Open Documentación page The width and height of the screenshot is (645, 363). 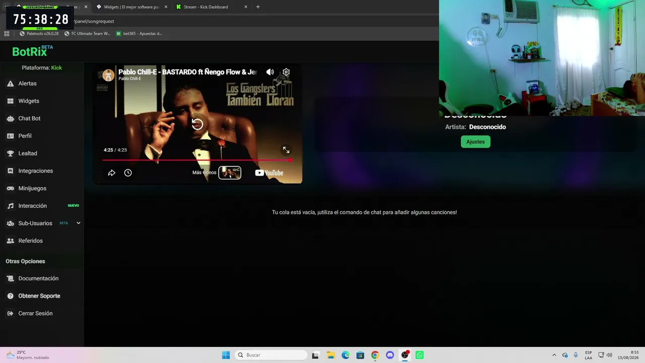click(38, 278)
